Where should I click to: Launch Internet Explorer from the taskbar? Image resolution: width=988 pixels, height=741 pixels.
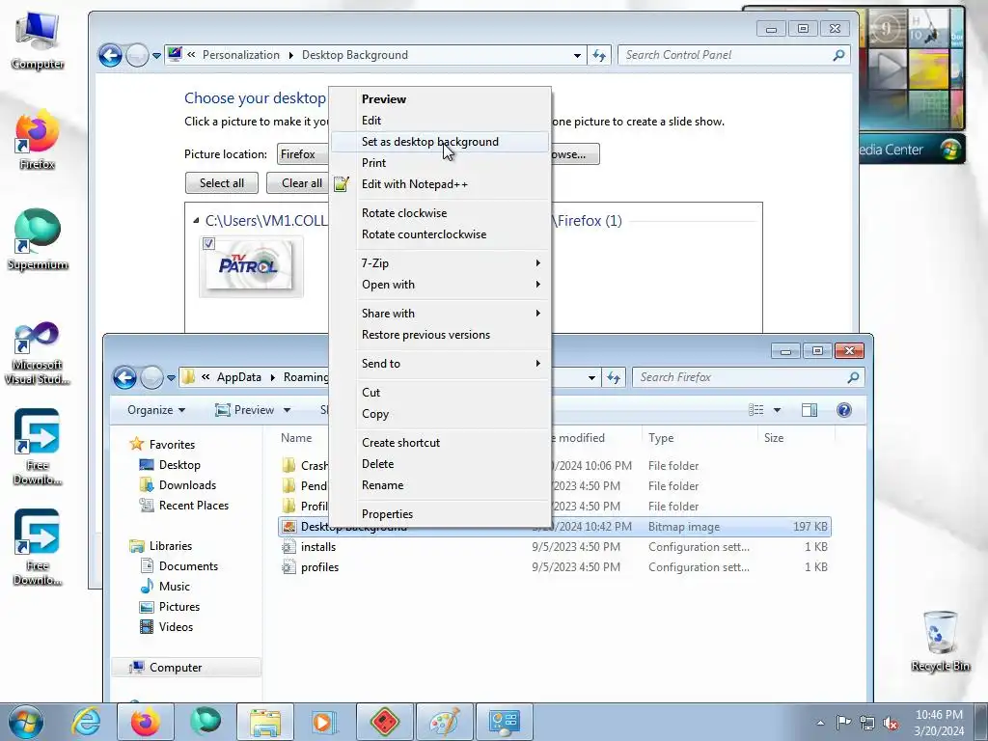(86, 722)
